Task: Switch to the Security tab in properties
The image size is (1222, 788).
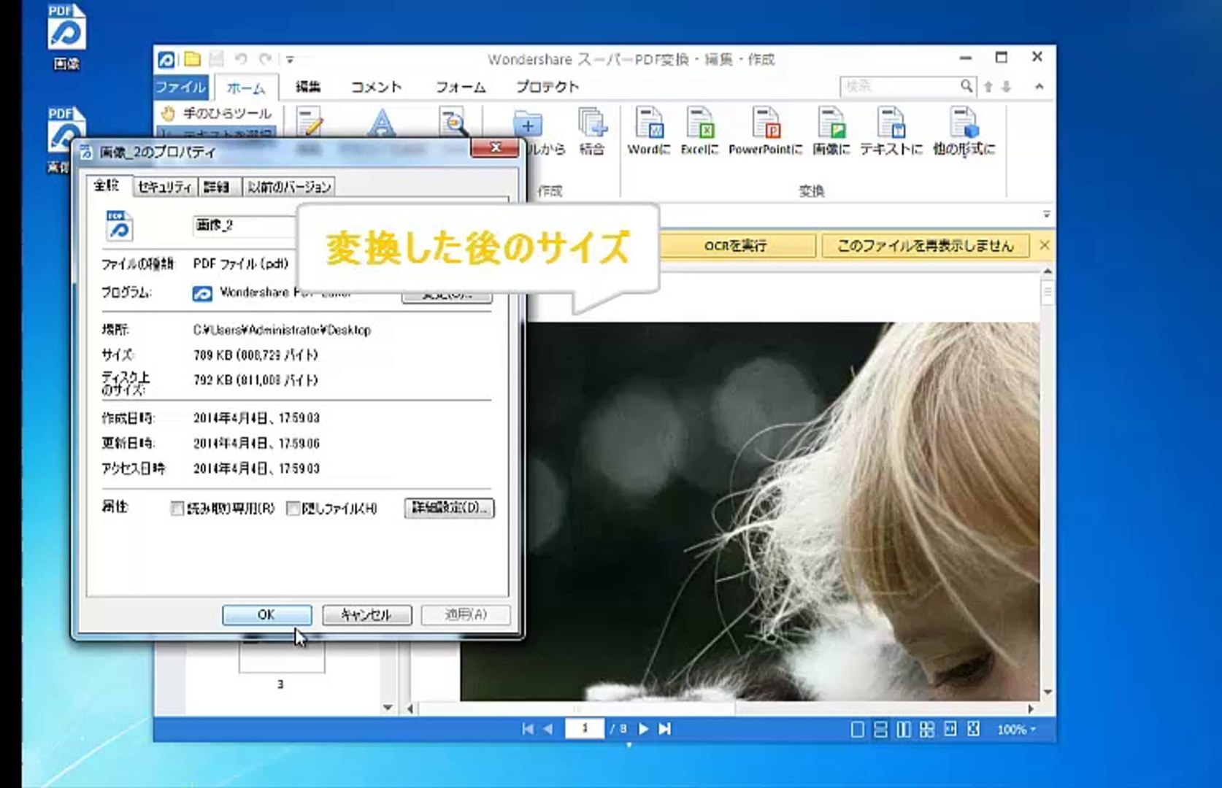Action: 164,187
